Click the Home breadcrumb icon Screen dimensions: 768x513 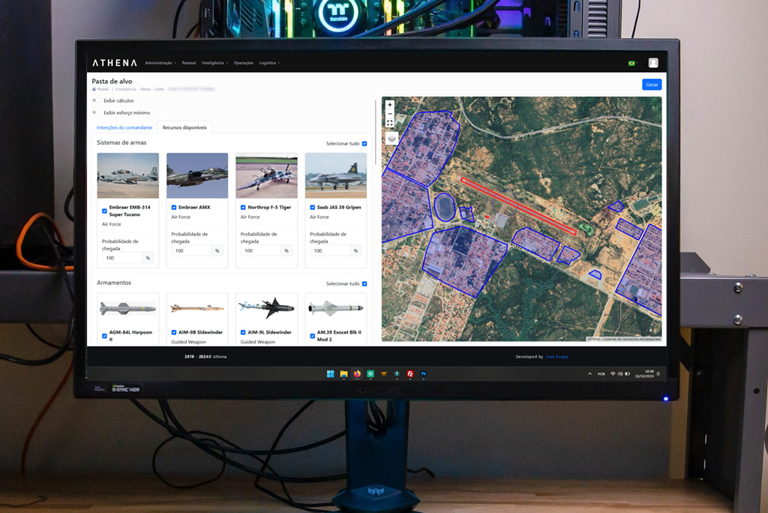[94, 89]
